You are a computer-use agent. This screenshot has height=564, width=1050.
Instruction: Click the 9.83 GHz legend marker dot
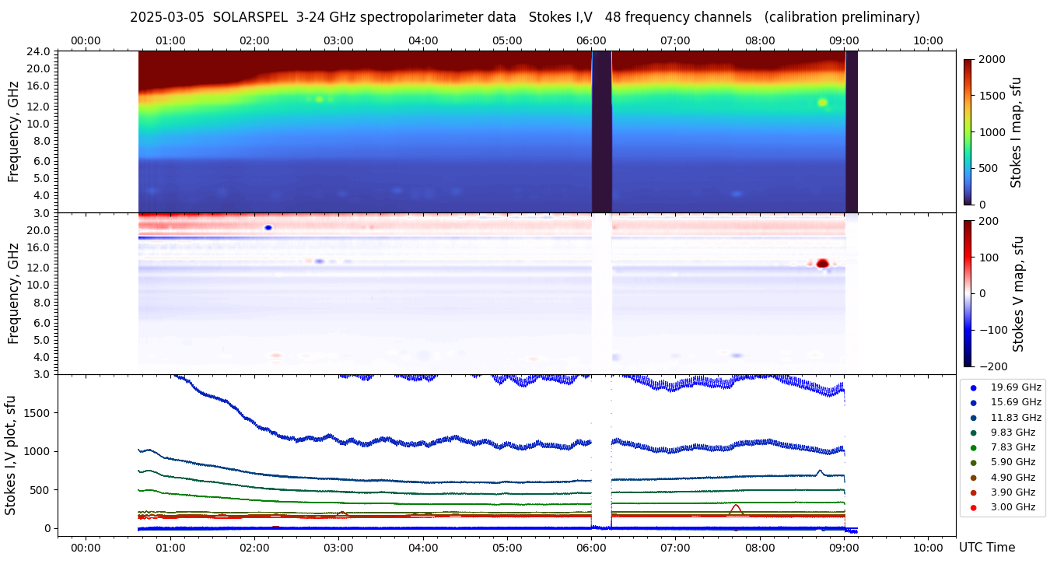tap(973, 433)
